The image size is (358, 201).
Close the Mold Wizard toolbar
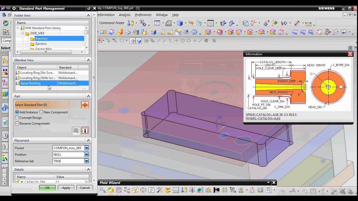point(274,183)
